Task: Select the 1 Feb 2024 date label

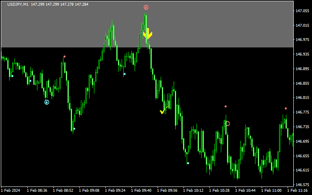Action: tap(11, 190)
